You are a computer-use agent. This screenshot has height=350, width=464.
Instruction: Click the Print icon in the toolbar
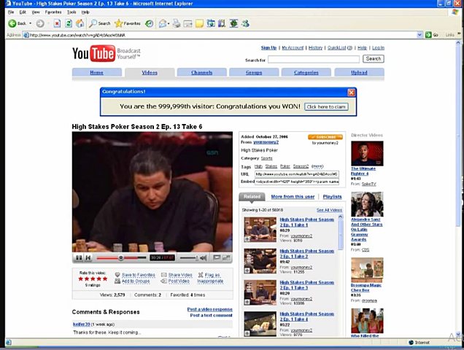tap(177, 23)
